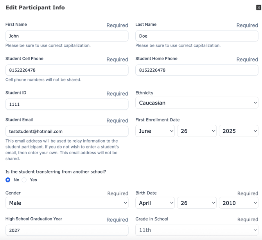Open the Birth Date day dropdown

pos(197,203)
